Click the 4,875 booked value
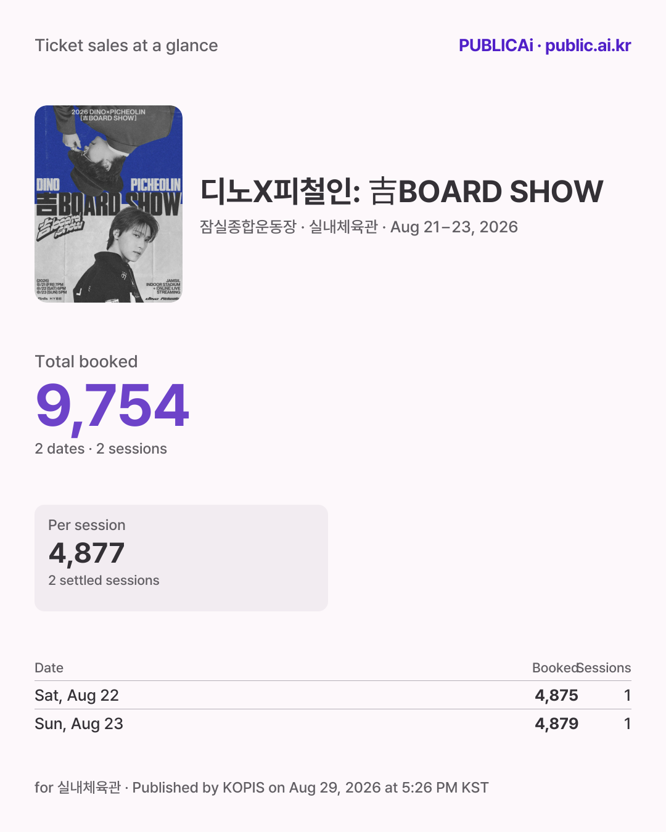The width and height of the screenshot is (666, 832). [556, 695]
